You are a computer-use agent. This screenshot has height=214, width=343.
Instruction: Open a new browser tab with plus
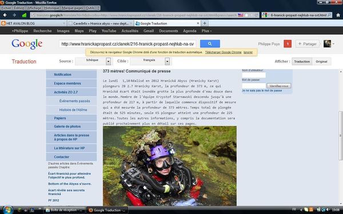click(205, 23)
